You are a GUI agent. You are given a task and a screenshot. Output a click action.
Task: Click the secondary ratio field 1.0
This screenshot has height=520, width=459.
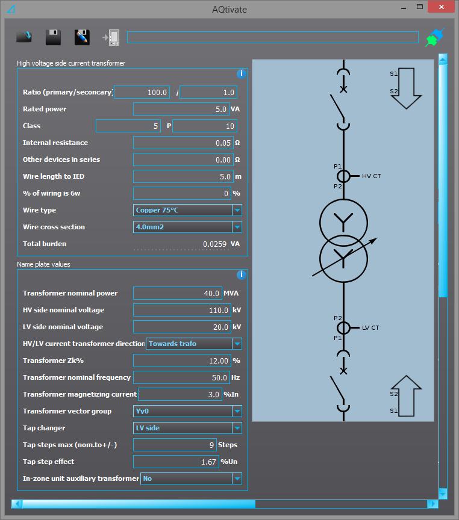208,92
